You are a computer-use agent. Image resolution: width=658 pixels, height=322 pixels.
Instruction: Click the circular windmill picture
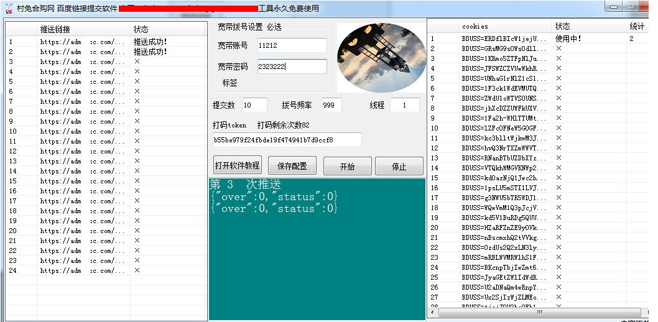tap(379, 58)
